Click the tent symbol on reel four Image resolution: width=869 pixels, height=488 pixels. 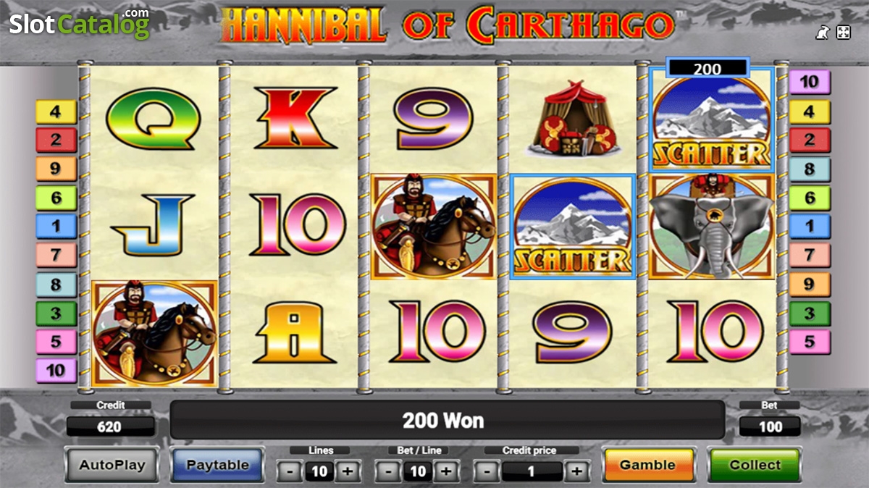click(574, 119)
